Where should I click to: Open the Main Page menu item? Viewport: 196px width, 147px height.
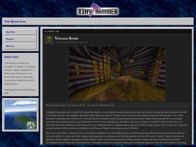click(20, 32)
